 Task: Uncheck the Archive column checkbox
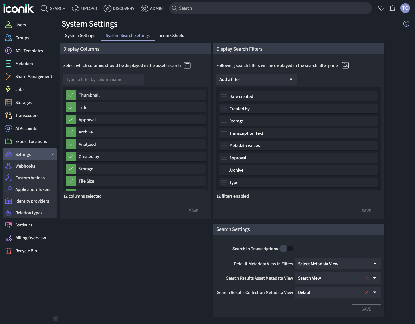click(71, 132)
